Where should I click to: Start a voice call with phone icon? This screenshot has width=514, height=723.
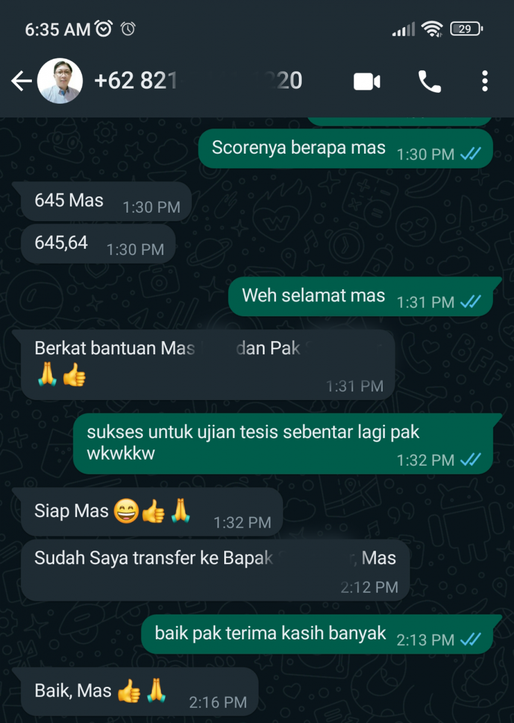click(x=430, y=81)
